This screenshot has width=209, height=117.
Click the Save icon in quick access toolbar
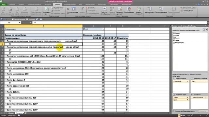2,19
